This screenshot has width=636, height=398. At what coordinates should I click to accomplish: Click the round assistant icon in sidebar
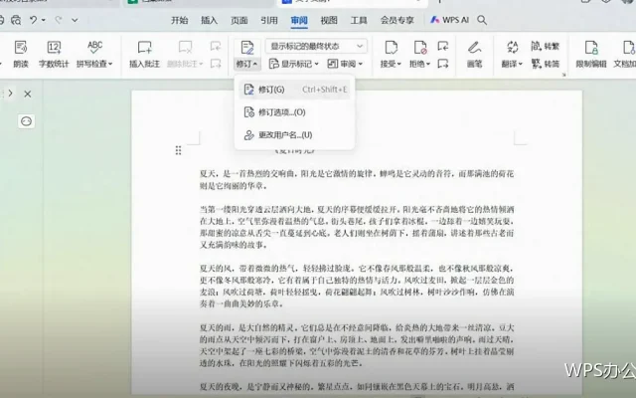[27, 121]
